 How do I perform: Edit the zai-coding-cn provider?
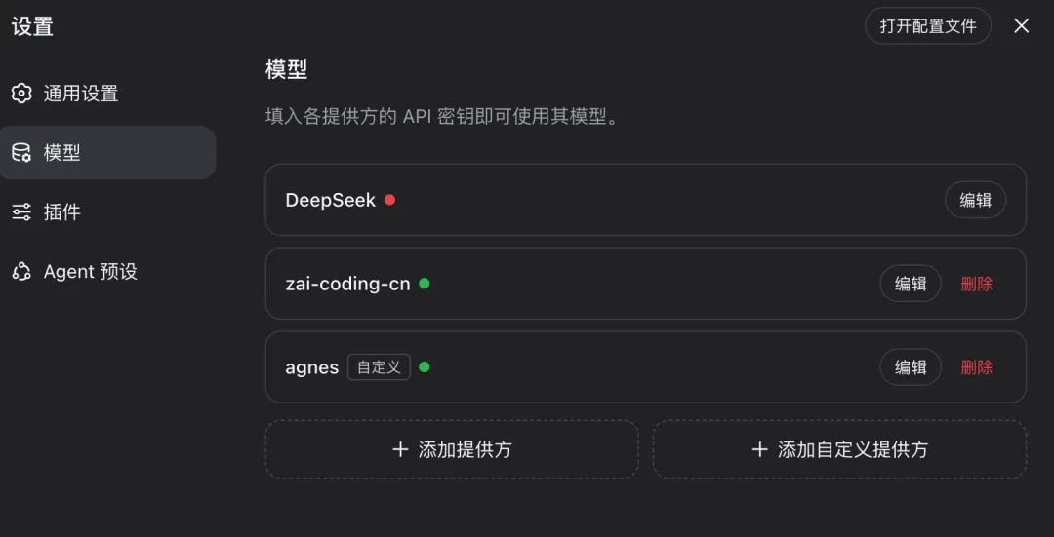click(x=911, y=284)
